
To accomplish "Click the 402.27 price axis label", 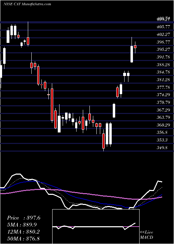I will coord(163,35).
